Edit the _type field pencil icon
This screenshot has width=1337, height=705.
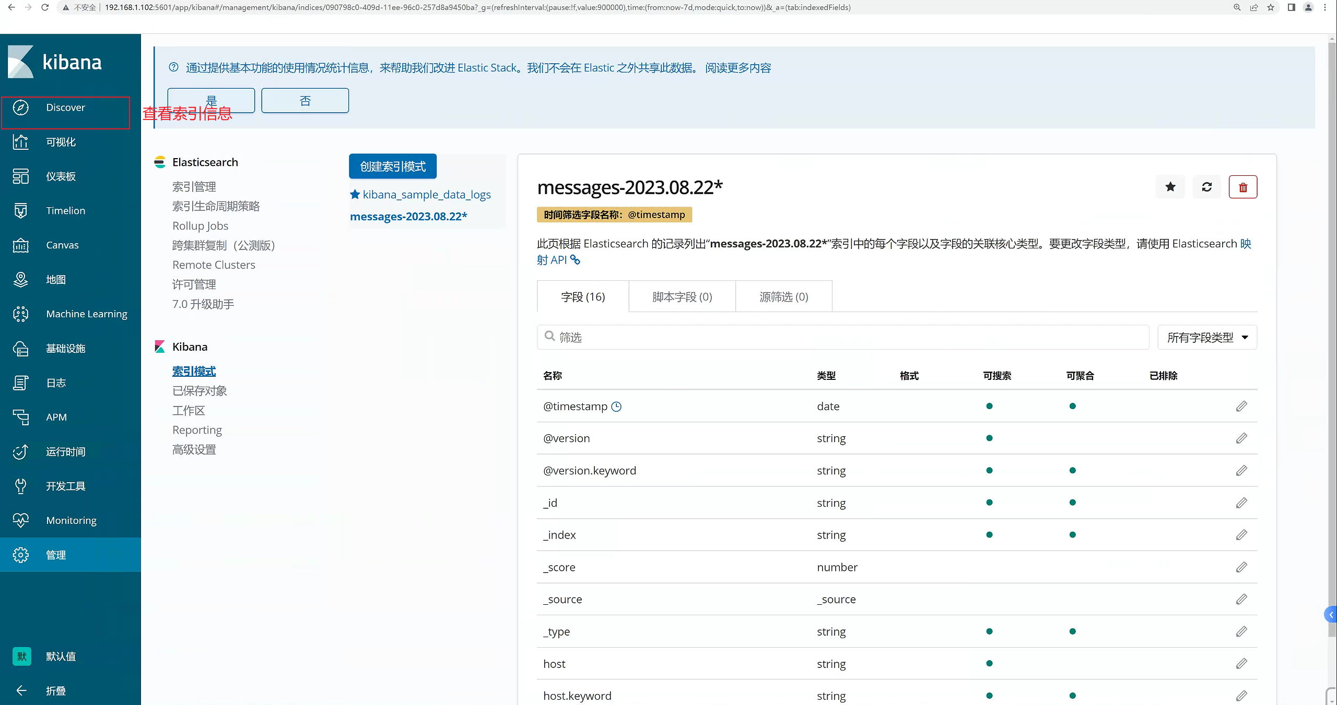[x=1241, y=631]
